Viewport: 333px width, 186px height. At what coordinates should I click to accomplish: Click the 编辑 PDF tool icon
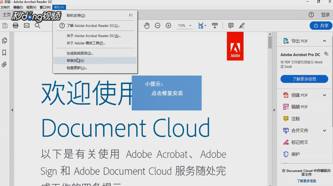click(x=286, y=107)
